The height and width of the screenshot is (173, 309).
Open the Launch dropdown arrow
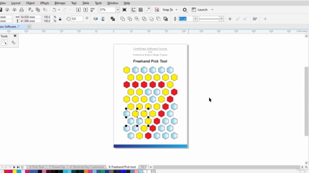(x=212, y=10)
